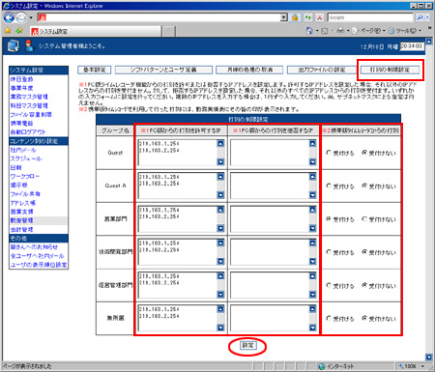The height and width of the screenshot is (372, 435).
Task: Open the スケジュール sidebar link
Action: coord(26,158)
